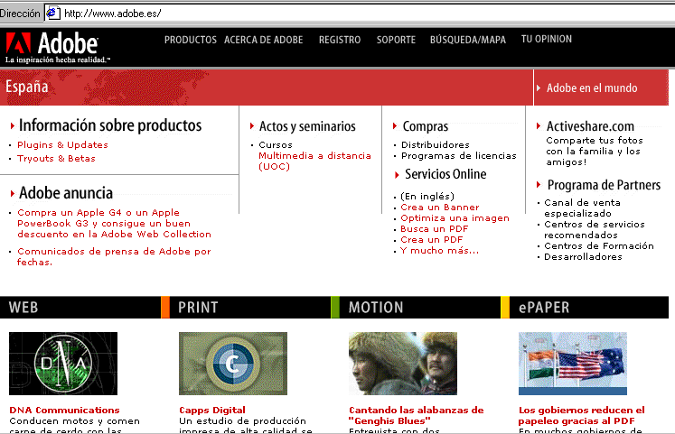Screen dimensions: 675x434
Task: Open the Actos y seminarios heading
Action: point(307,126)
